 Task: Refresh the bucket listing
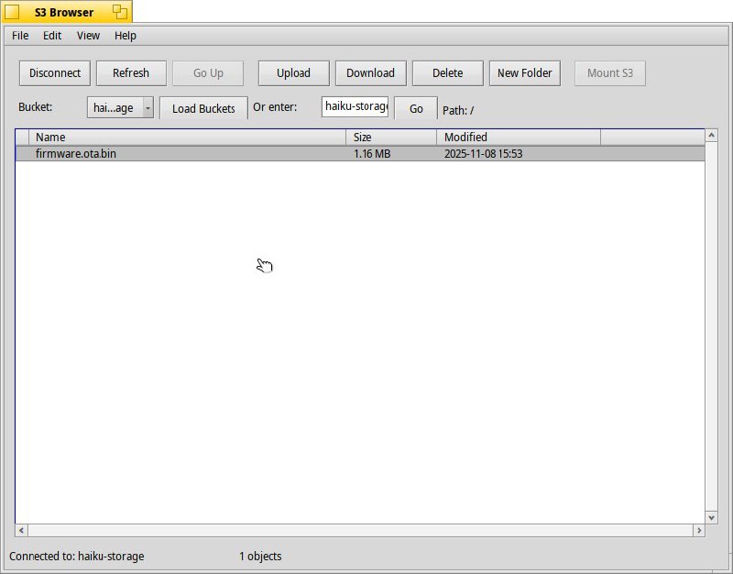tap(131, 73)
